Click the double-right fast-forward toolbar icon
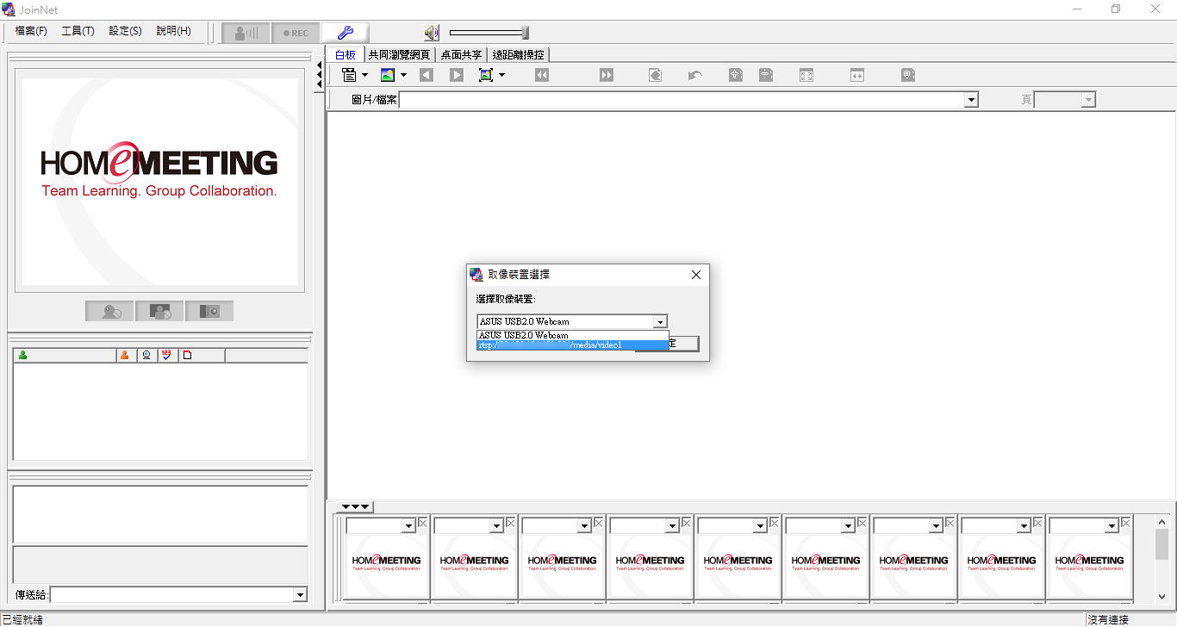This screenshot has width=1177, height=627. 607,75
